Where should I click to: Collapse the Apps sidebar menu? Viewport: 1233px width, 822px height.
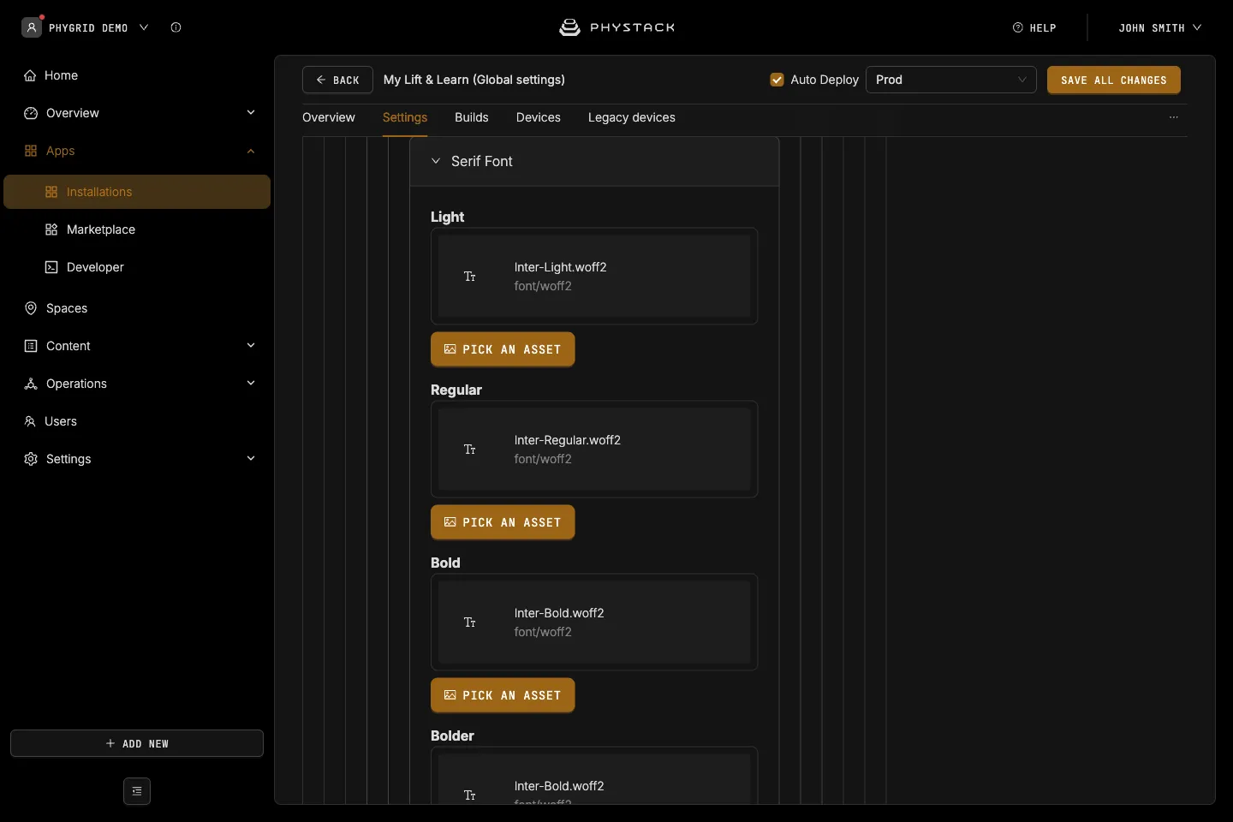point(251,151)
